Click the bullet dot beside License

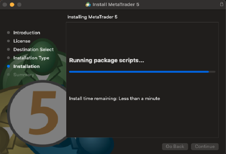pos(9,41)
